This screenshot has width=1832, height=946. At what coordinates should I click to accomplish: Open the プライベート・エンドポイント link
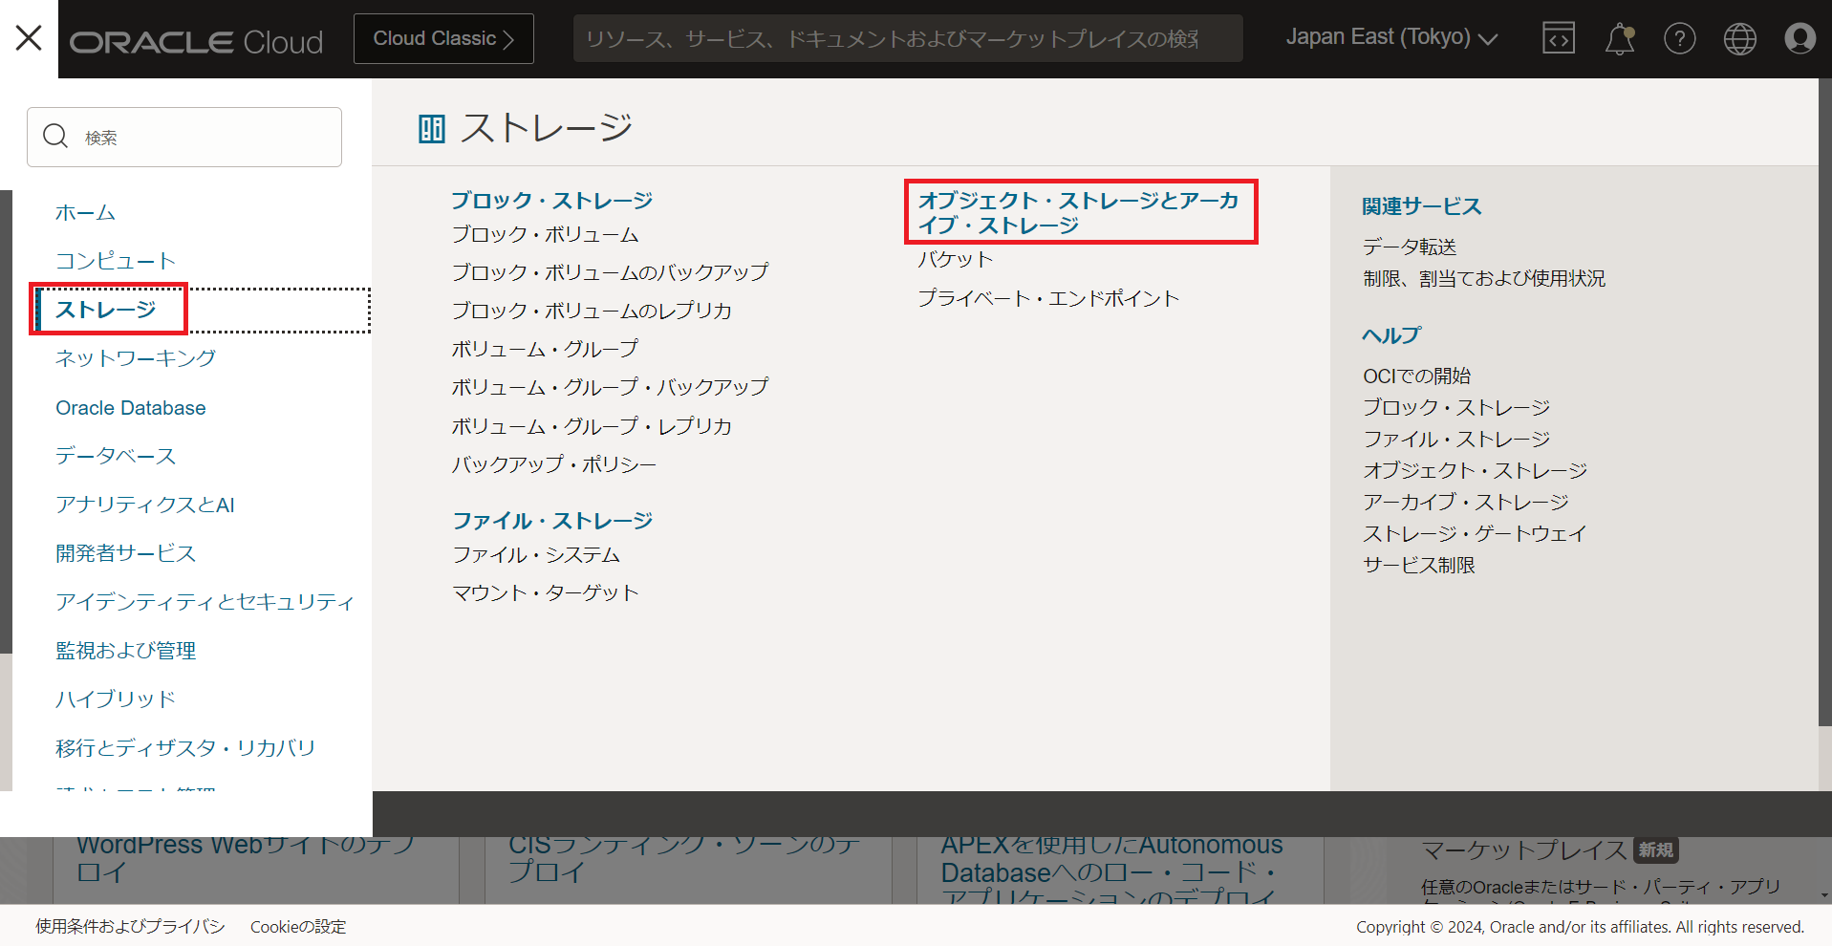[1048, 297]
